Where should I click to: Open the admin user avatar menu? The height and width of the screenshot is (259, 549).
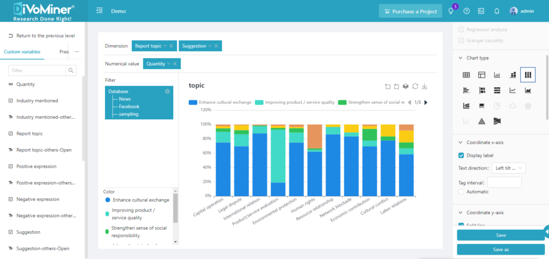[522, 11]
